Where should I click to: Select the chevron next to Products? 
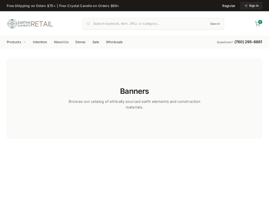[25, 42]
